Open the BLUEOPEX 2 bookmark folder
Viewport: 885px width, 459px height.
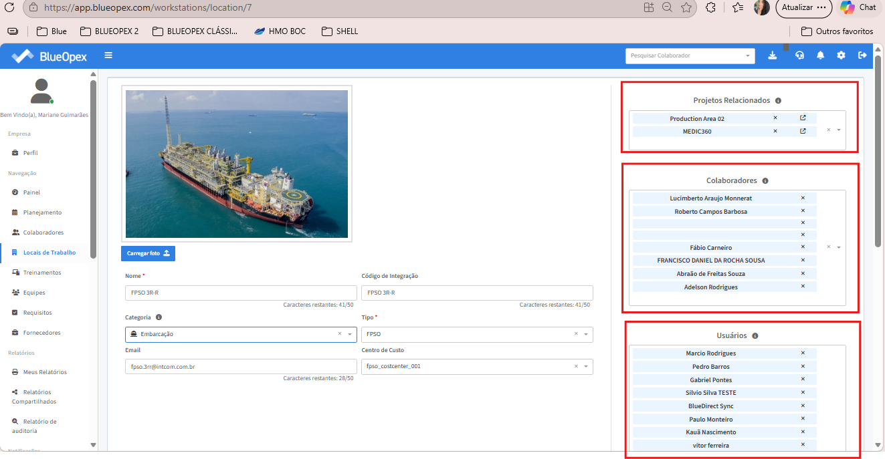(x=109, y=31)
